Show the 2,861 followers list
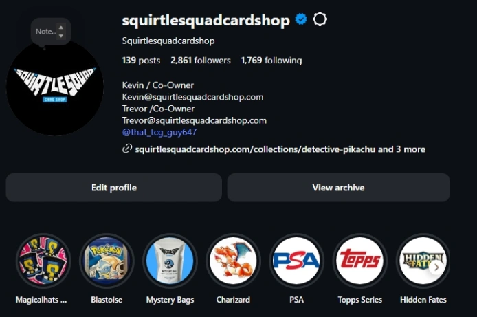The image size is (477, 317). [x=201, y=61]
